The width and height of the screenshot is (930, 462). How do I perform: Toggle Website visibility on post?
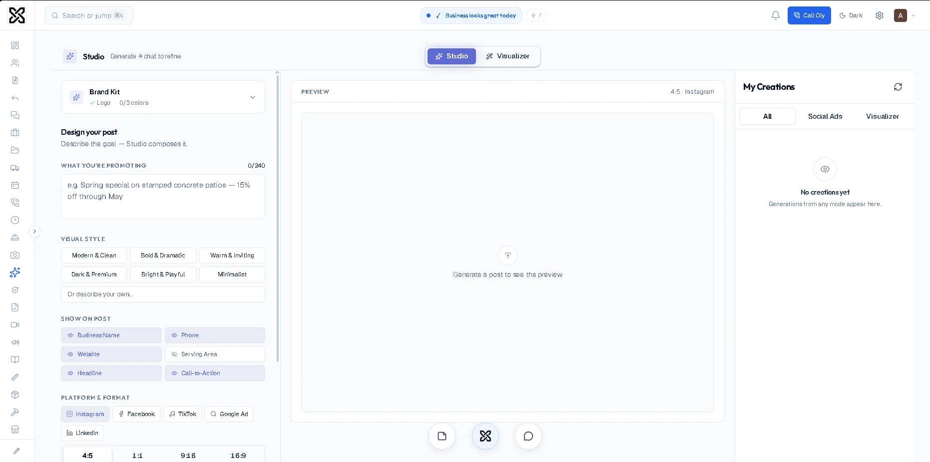pos(111,354)
